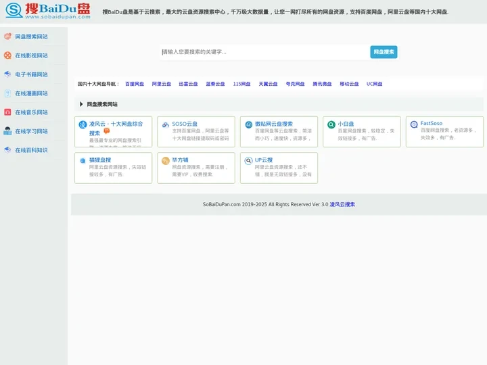This screenshot has width=487, height=365.
Task: Click the 猫狸盘搜 card icon
Action: (x=83, y=161)
